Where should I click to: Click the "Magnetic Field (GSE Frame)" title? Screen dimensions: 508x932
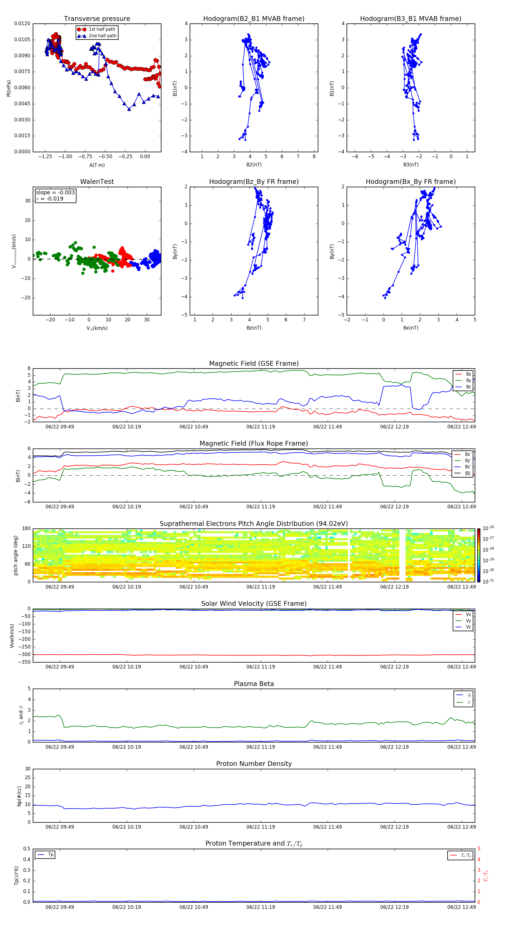click(x=254, y=363)
